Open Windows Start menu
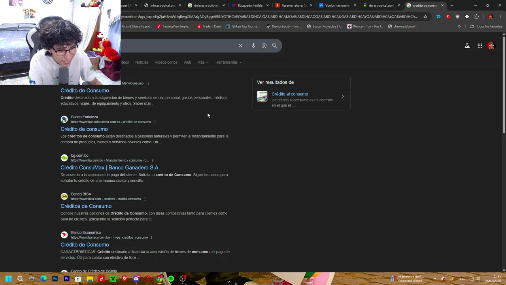506x285 pixels. click(x=9, y=279)
